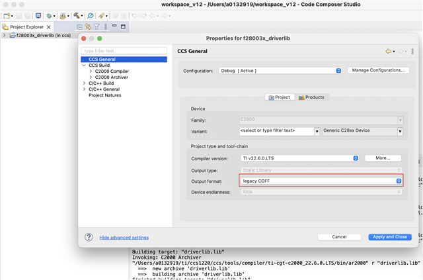
Task: Click the Build hammer toolbar icon
Action: pyautogui.click(x=77, y=16)
